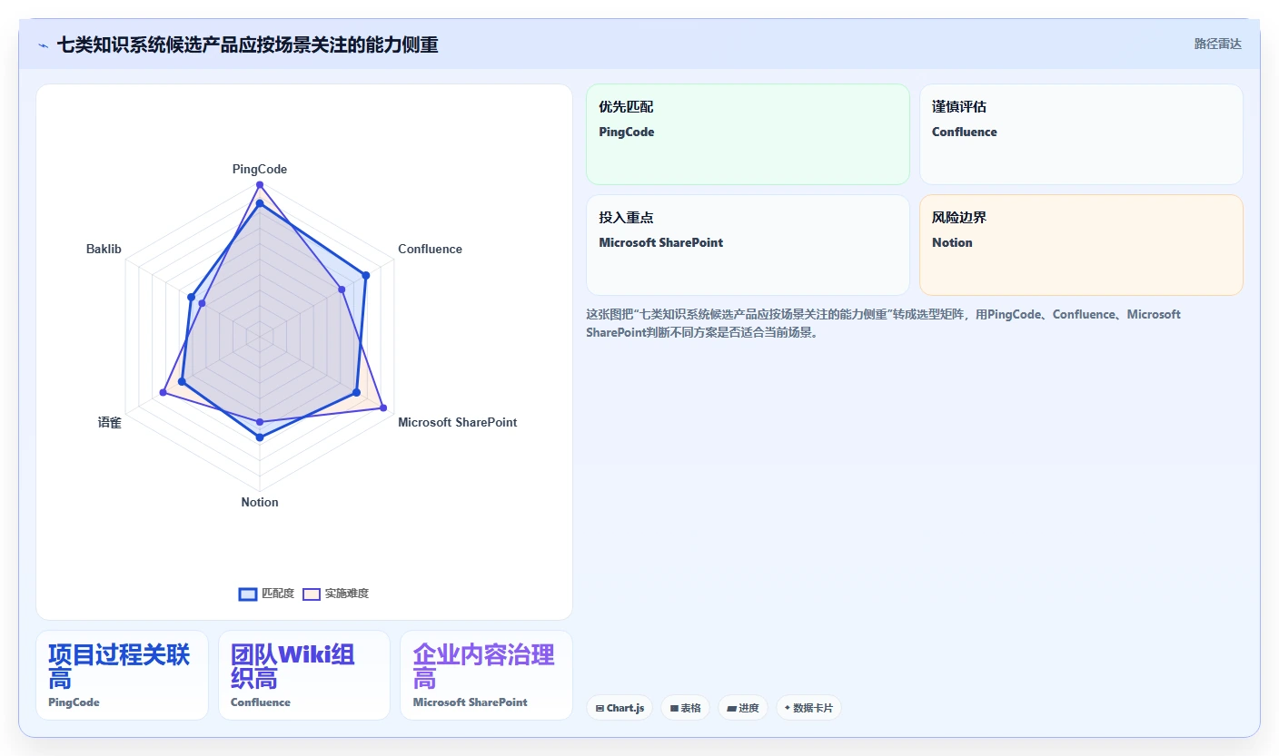Click the Confluence axis label on radar
Viewport: 1279px width, 756px height.
point(430,249)
